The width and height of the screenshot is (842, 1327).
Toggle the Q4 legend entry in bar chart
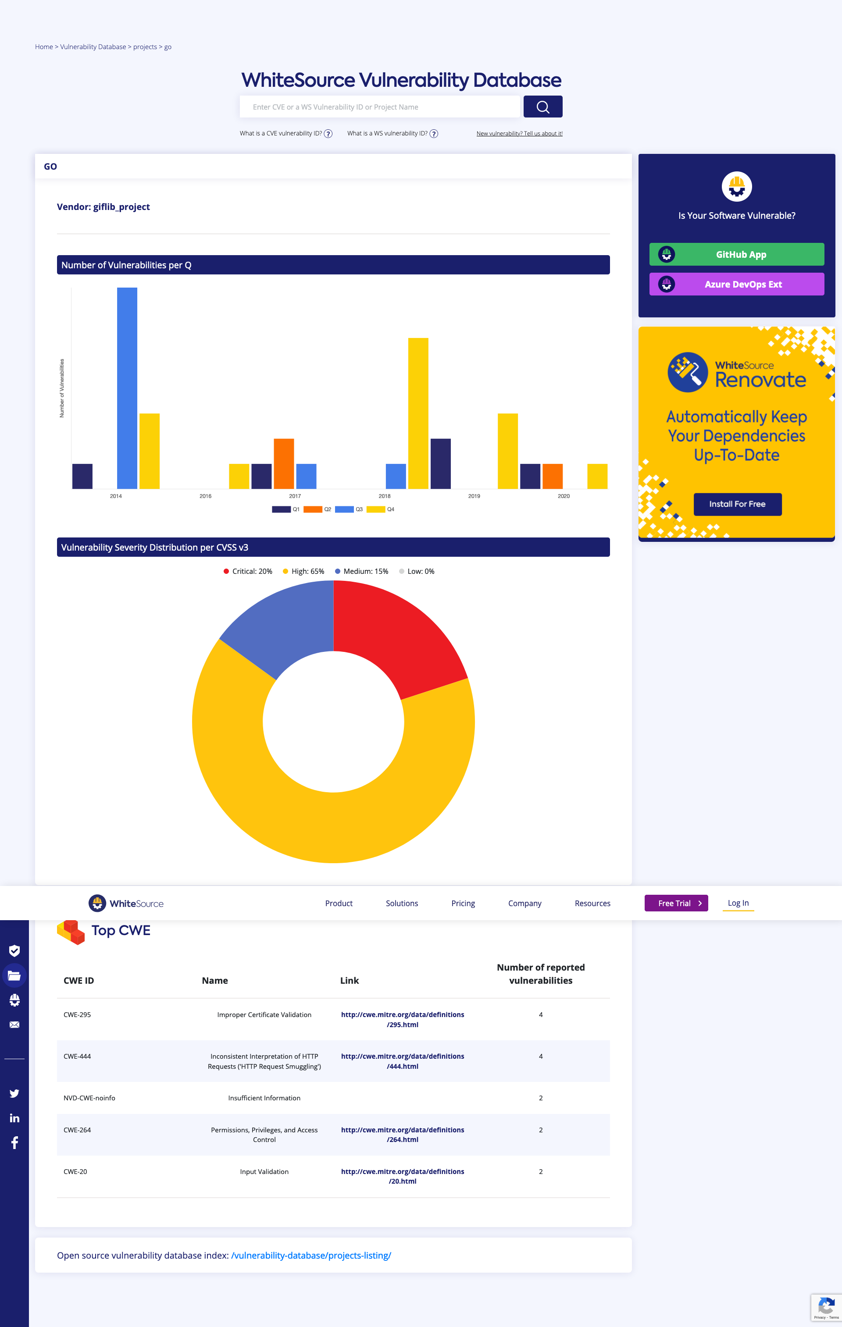pos(381,509)
